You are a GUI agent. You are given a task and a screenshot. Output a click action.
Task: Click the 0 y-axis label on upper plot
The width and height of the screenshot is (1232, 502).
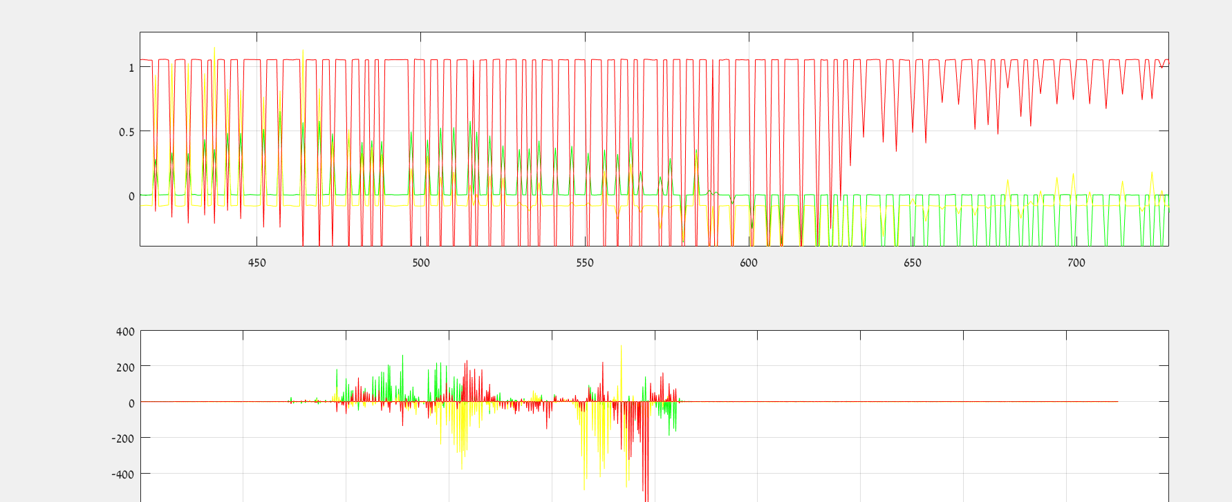pos(131,196)
